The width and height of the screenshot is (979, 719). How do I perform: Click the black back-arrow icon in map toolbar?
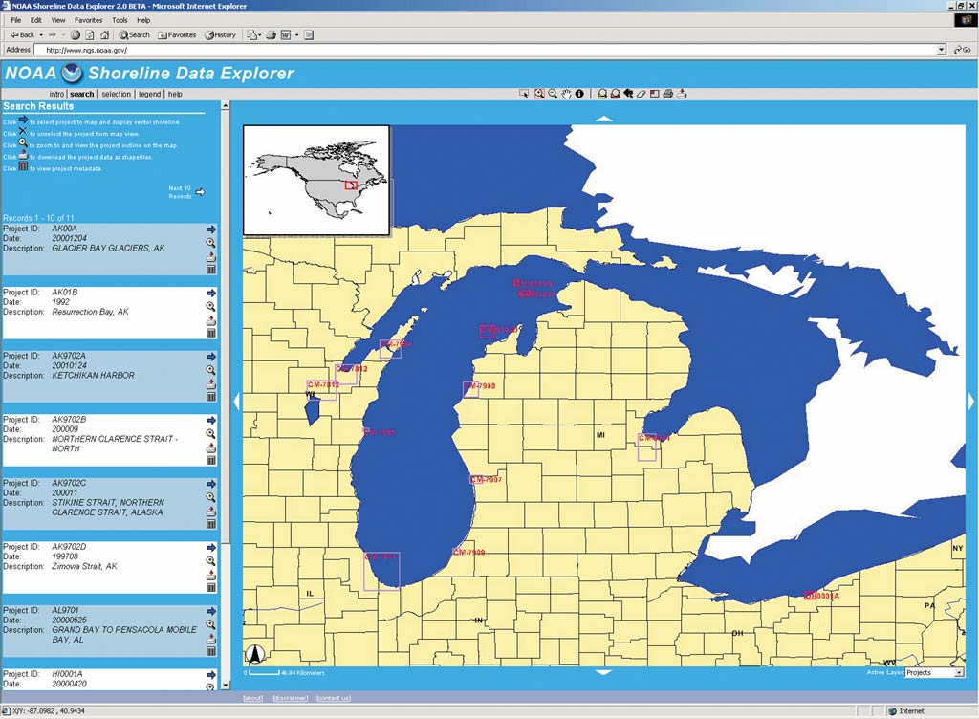point(628,94)
